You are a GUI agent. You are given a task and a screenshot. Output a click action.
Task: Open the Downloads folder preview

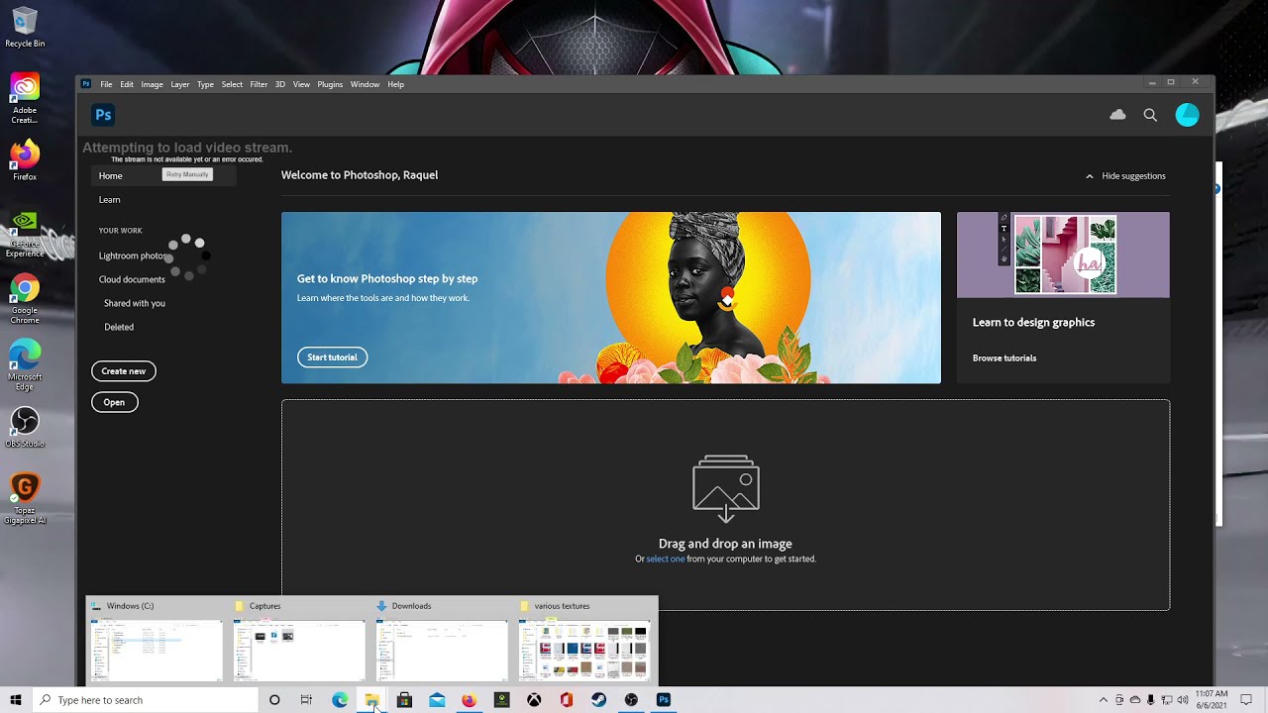coord(442,650)
